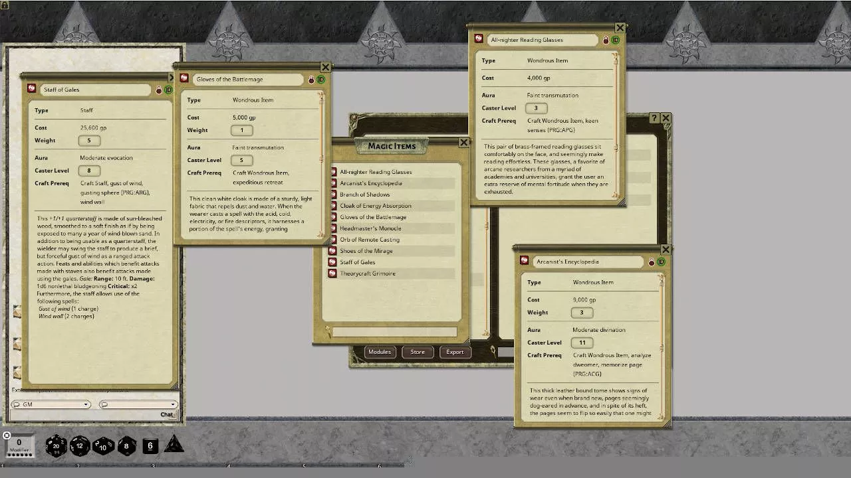Viewport: 851px width, 478px height.
Task: Open link icon for Staff of Gales in list
Action: [x=333, y=262]
